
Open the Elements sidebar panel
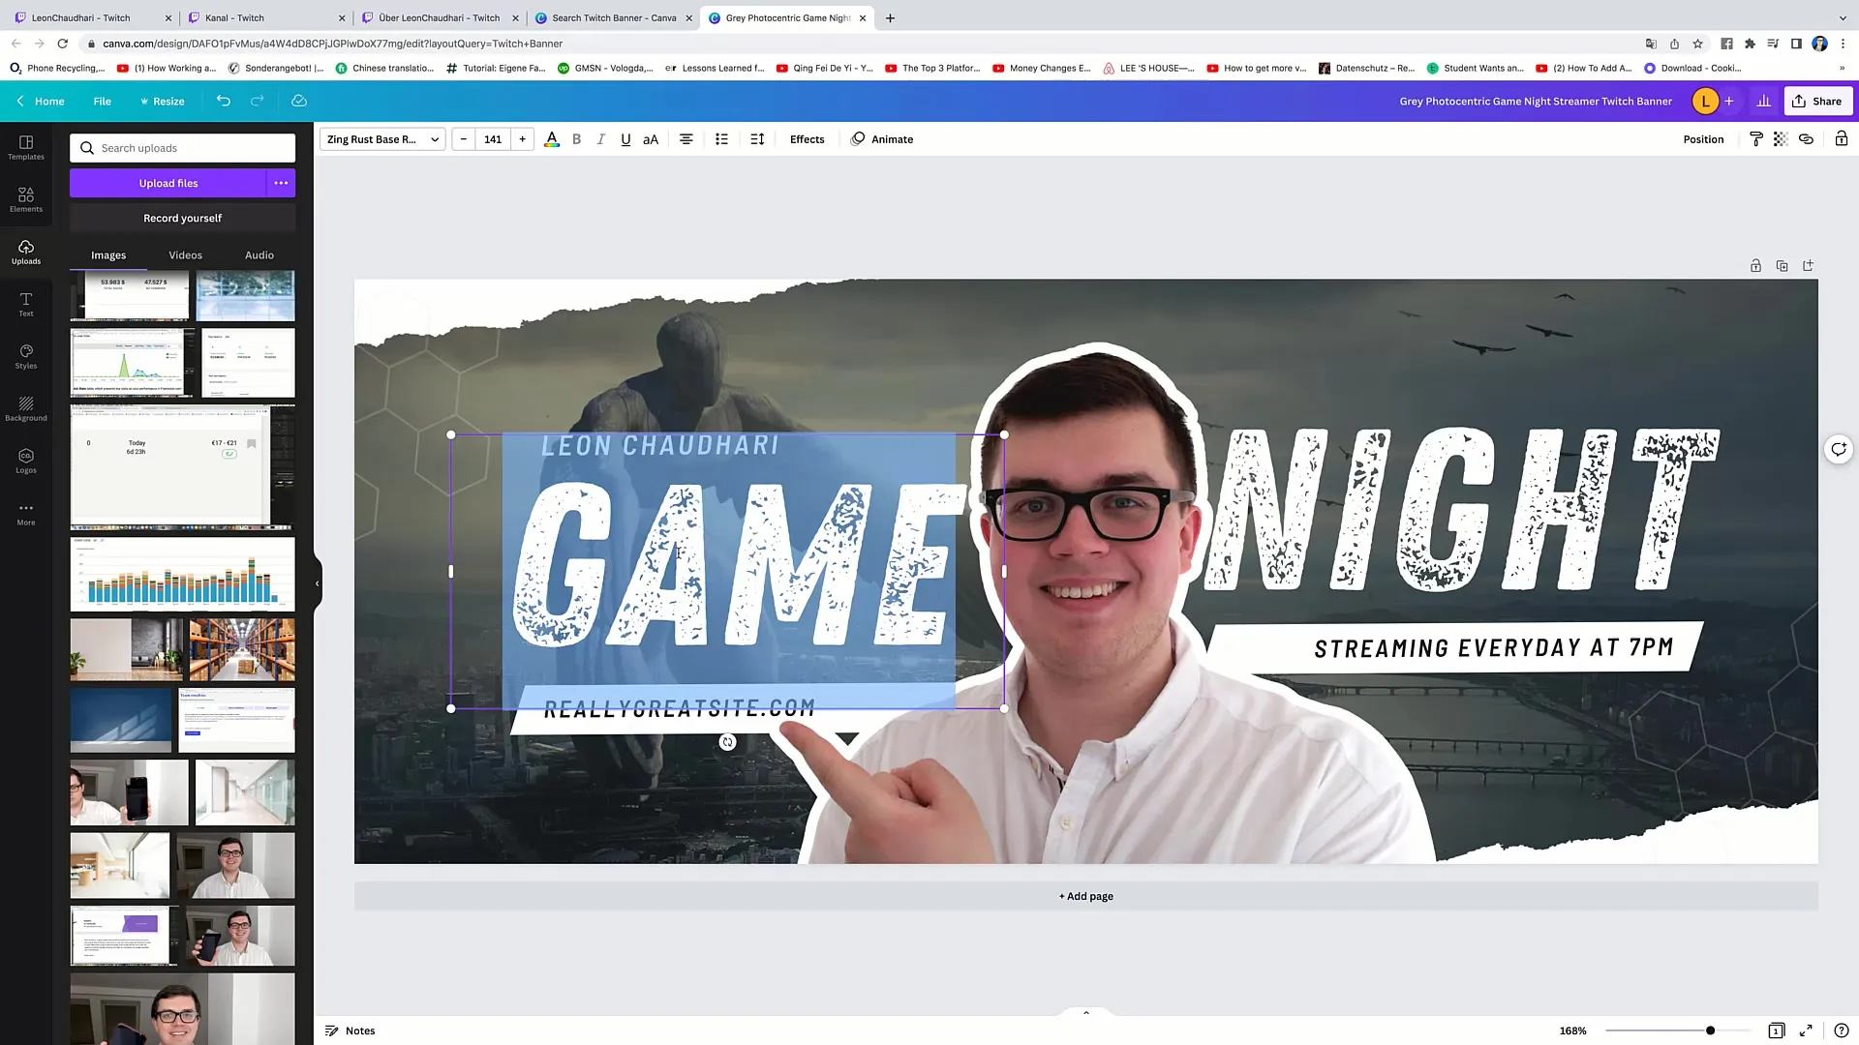pyautogui.click(x=26, y=199)
